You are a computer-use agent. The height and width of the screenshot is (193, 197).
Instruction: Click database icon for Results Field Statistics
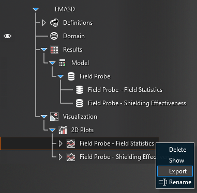pyautogui.click(x=79, y=90)
